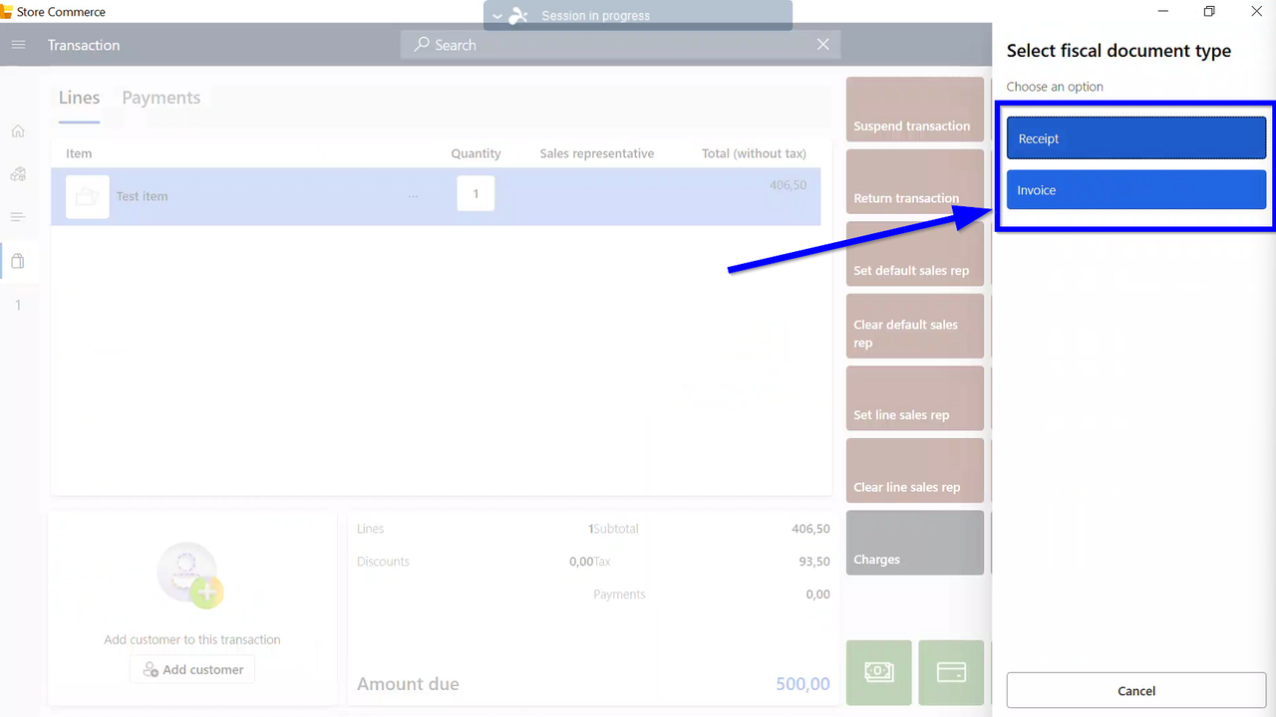Click the Add customer button
Viewport: 1276px width, 717px height.
pos(192,669)
